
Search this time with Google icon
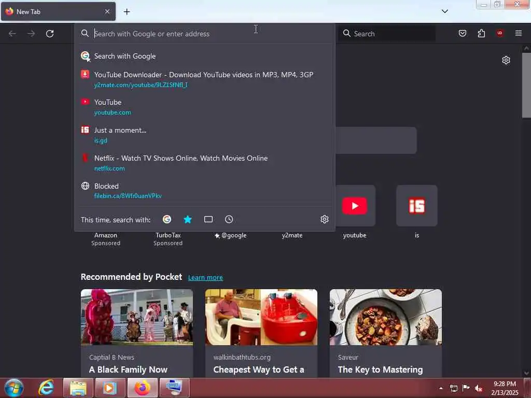[x=167, y=219]
